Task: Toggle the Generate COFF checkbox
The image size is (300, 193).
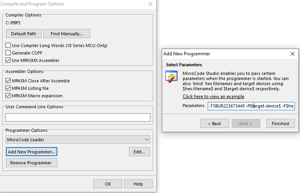Action: (8, 53)
